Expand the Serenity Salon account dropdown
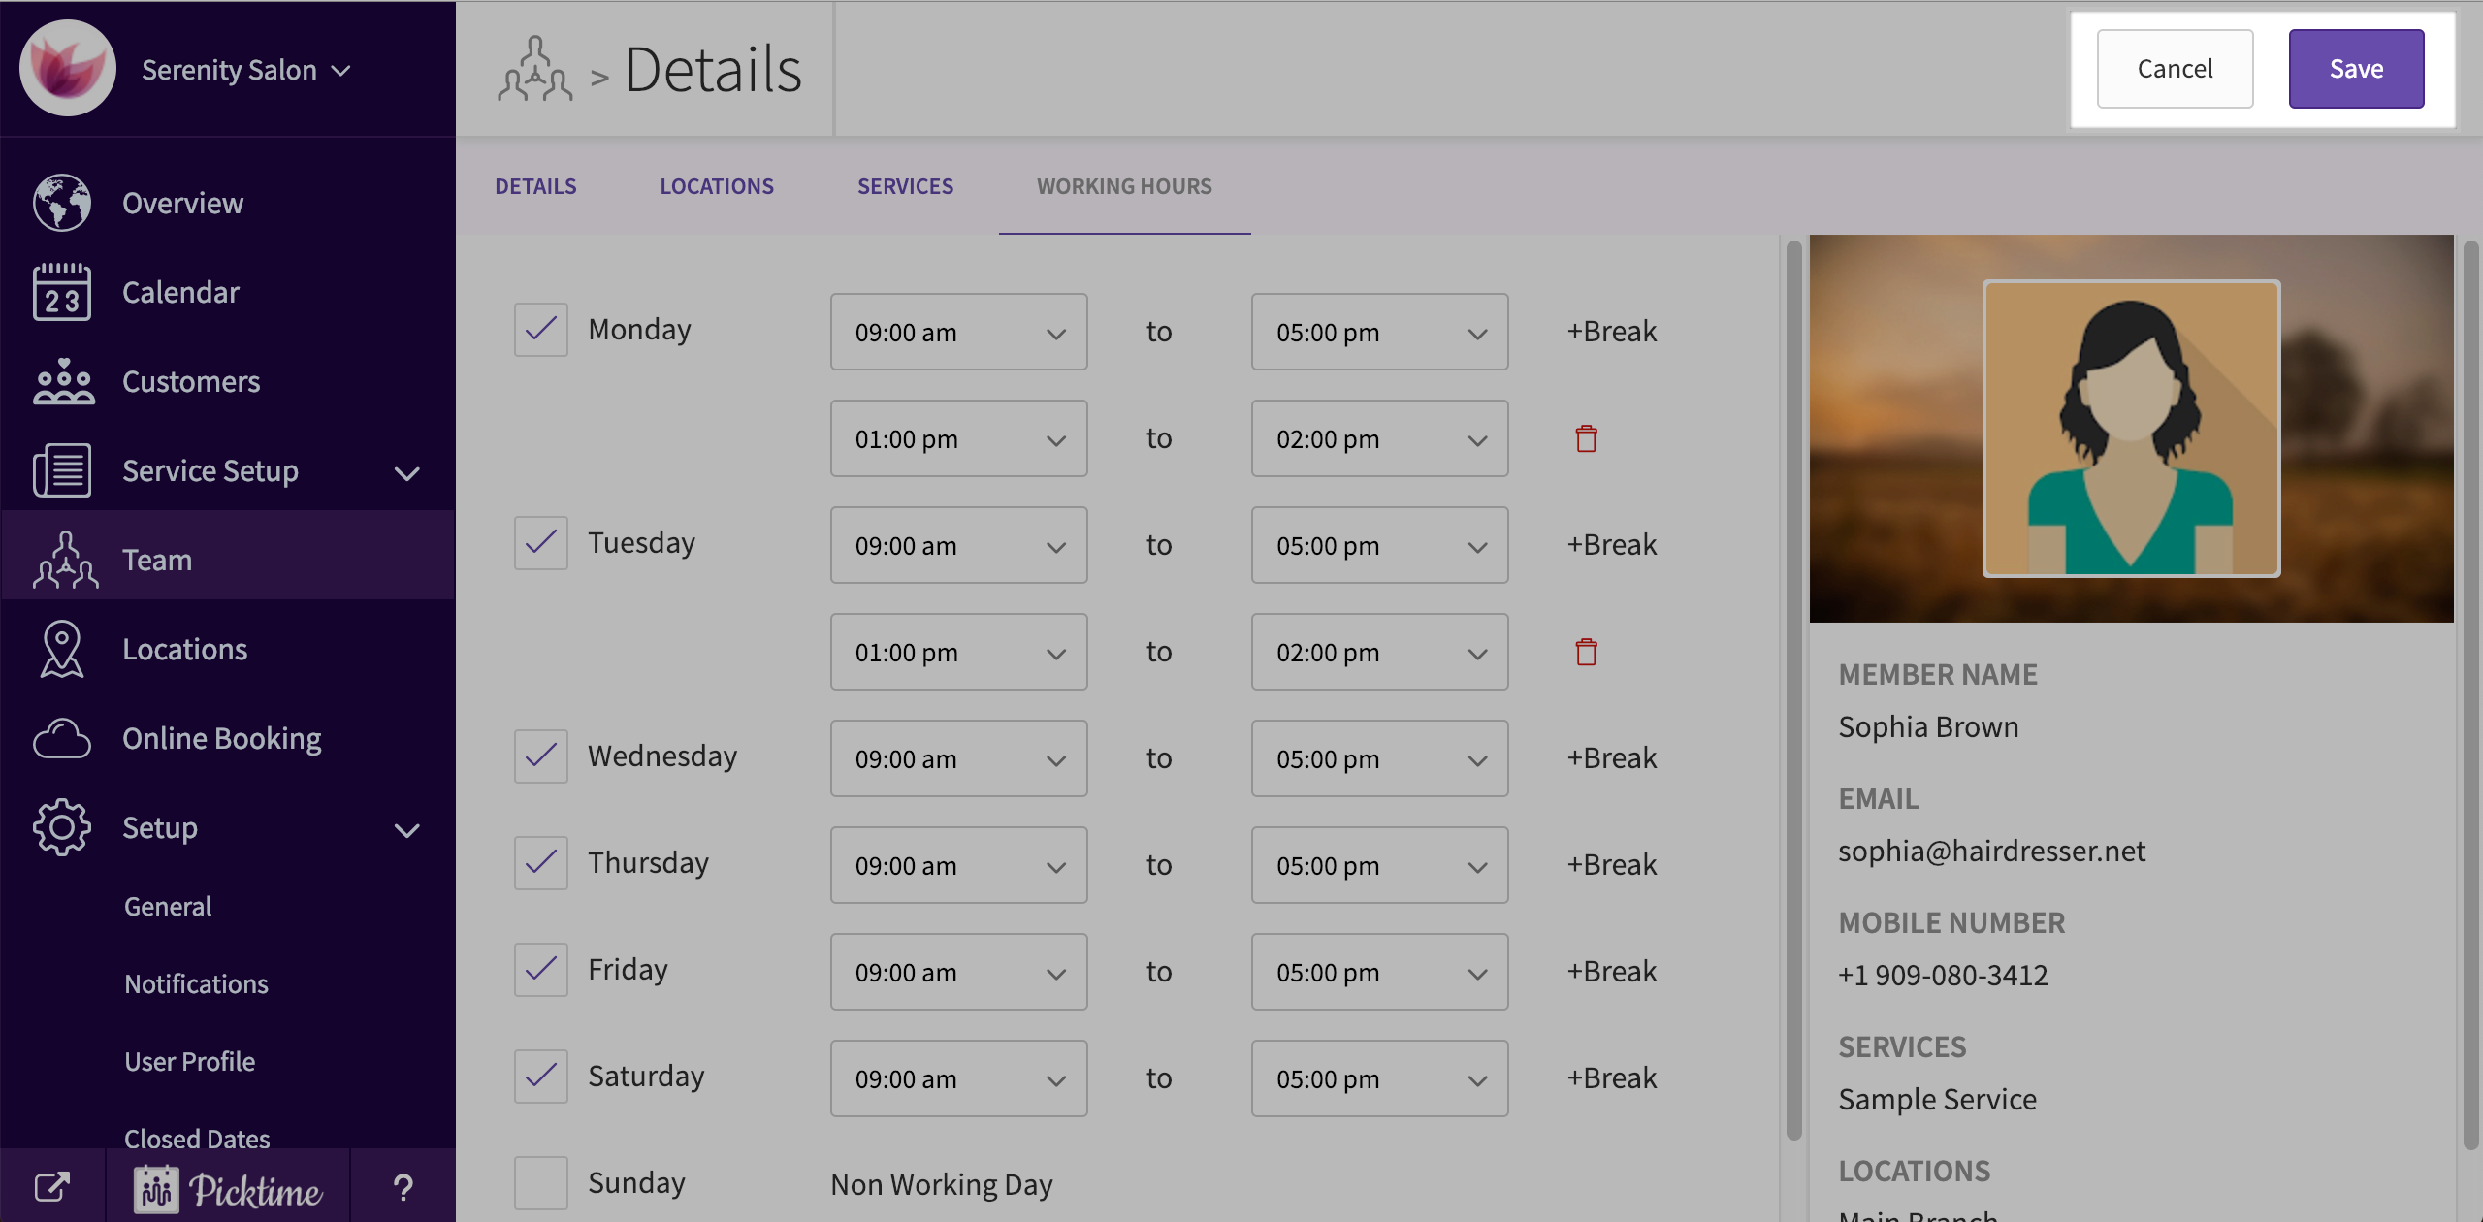This screenshot has height=1222, width=2483. (x=341, y=70)
